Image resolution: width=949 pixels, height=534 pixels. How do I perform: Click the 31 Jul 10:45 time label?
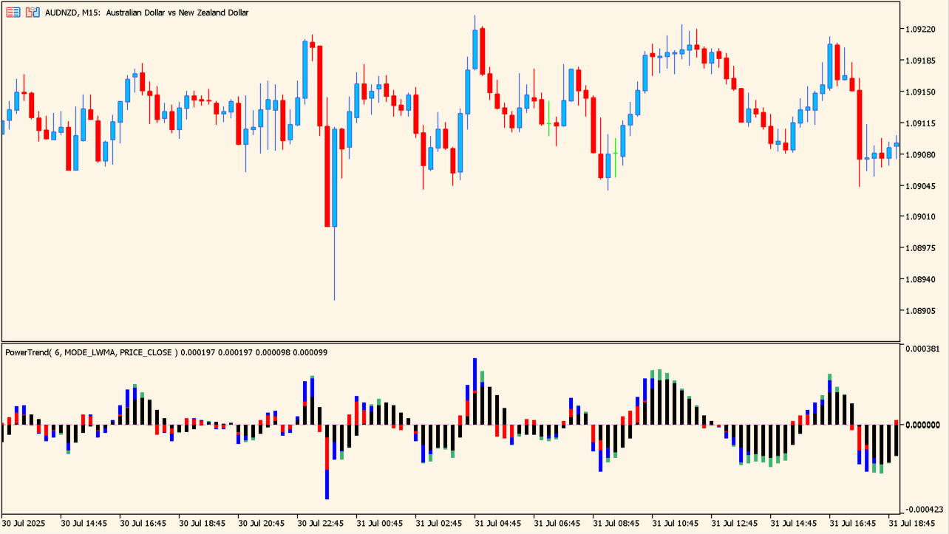click(x=676, y=523)
